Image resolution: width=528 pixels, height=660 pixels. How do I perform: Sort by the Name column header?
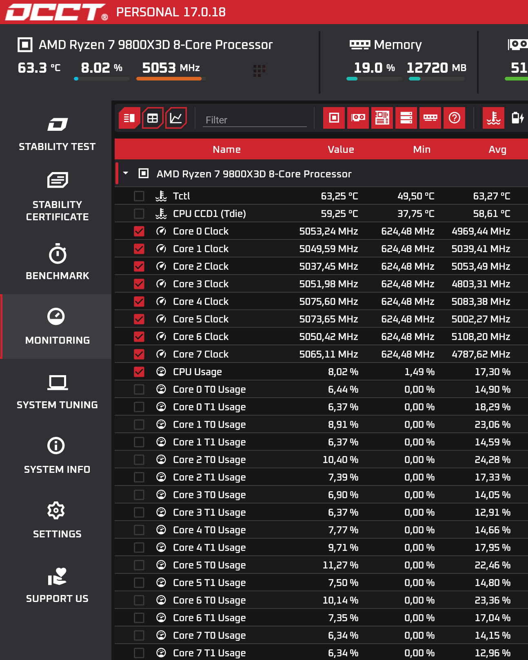click(x=226, y=150)
